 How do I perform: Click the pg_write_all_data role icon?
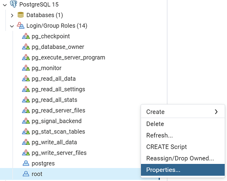pos(26,142)
